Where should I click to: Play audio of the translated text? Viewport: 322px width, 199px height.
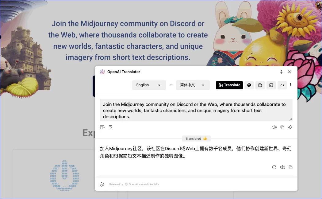pyautogui.click(x=282, y=167)
